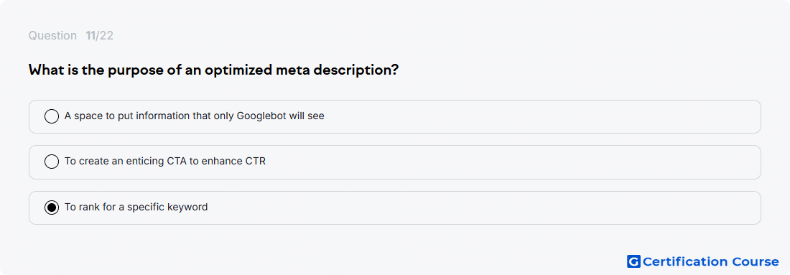790x275 pixels.
Task: Click the selected 'rank for a specific keyword' radio
Action: click(x=52, y=207)
